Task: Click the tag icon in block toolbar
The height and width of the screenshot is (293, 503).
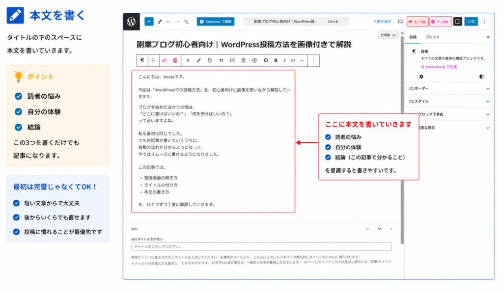Action: [x=210, y=60]
